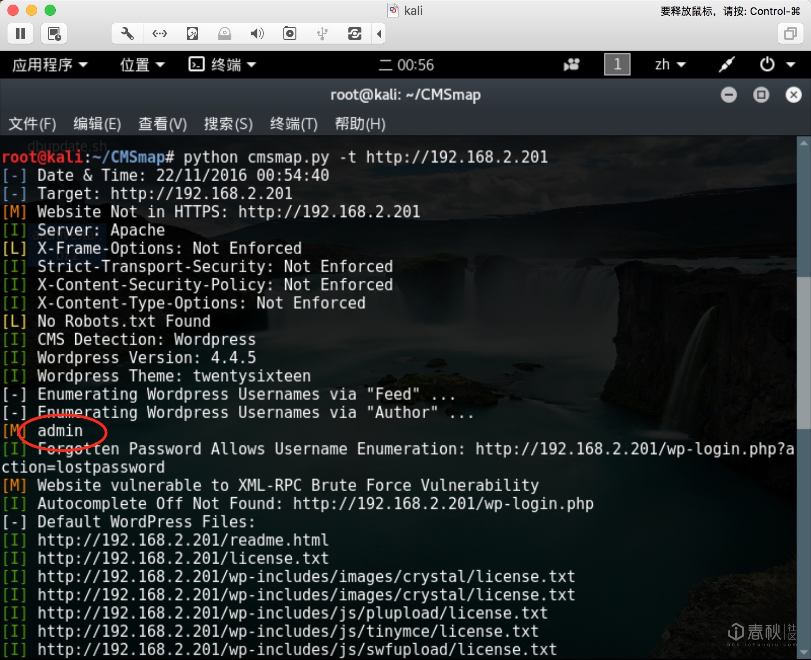Open the power menu in top bar
811x660 pixels.
[777, 65]
